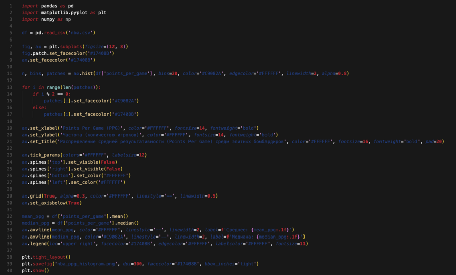Click '#17408B' string on line 9
The height and width of the screenshot is (275, 456).
(x=82, y=60)
